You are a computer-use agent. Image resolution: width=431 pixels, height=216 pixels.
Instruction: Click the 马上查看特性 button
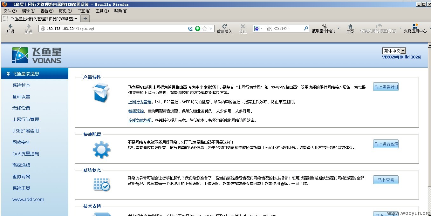(x=386, y=87)
